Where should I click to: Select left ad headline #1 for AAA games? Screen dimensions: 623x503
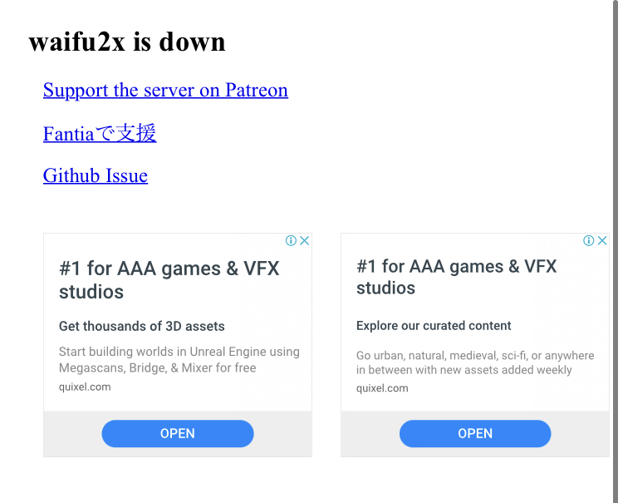click(169, 280)
